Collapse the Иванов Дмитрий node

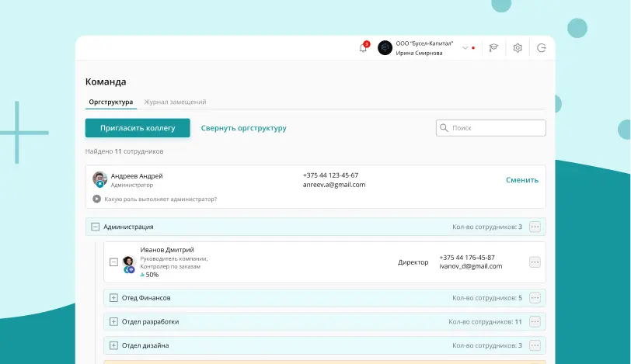(x=113, y=262)
